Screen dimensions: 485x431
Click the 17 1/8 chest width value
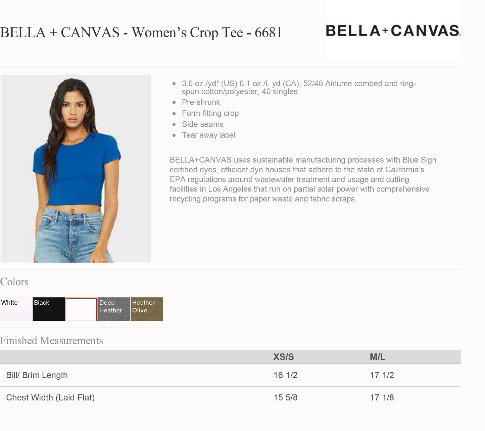382,398
